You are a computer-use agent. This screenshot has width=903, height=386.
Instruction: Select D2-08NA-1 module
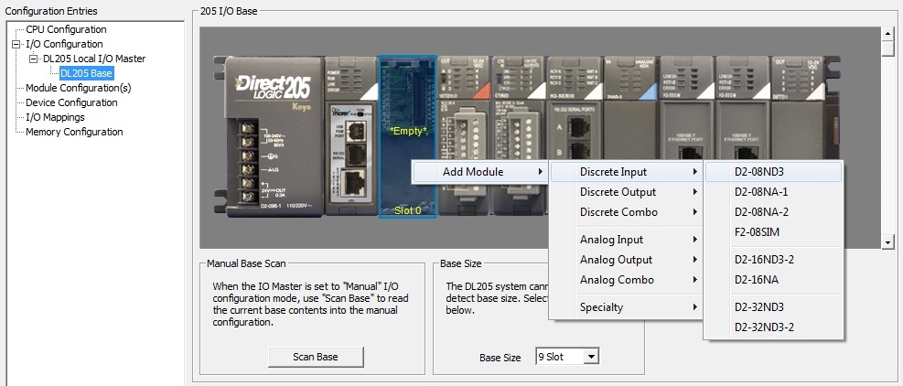click(x=773, y=192)
